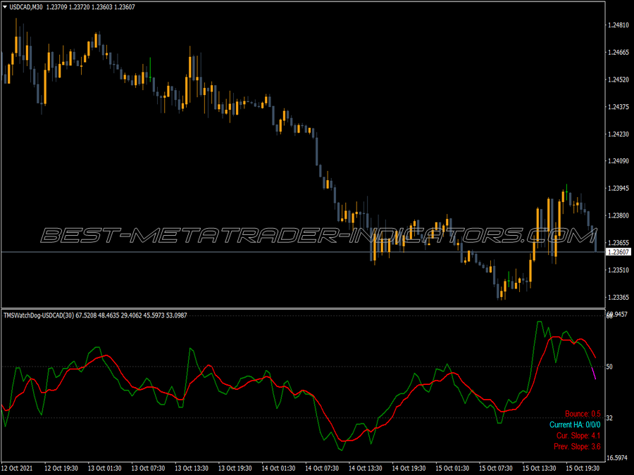This screenshot has height=475, width=634.
Task: Click the cyan Current HA: 0/0/0 label
Action: (575, 424)
